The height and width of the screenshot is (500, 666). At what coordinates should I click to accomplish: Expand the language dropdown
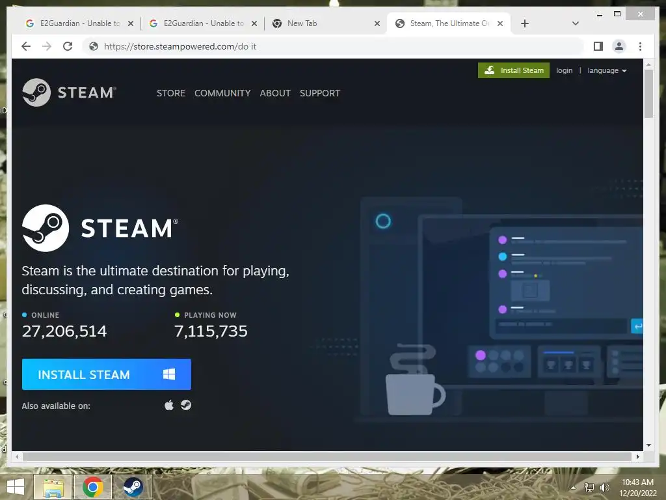(x=607, y=70)
